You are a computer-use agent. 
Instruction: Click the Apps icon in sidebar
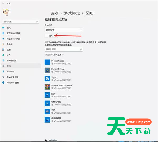(x=3, y=50)
